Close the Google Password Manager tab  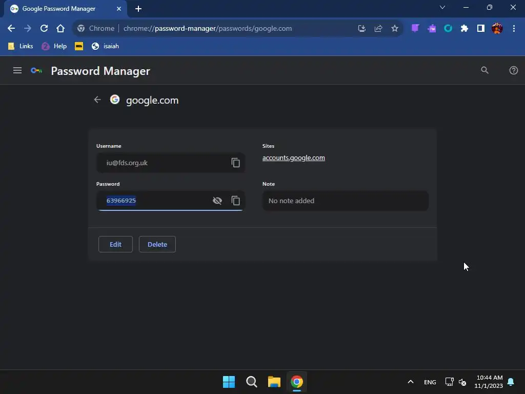click(119, 9)
